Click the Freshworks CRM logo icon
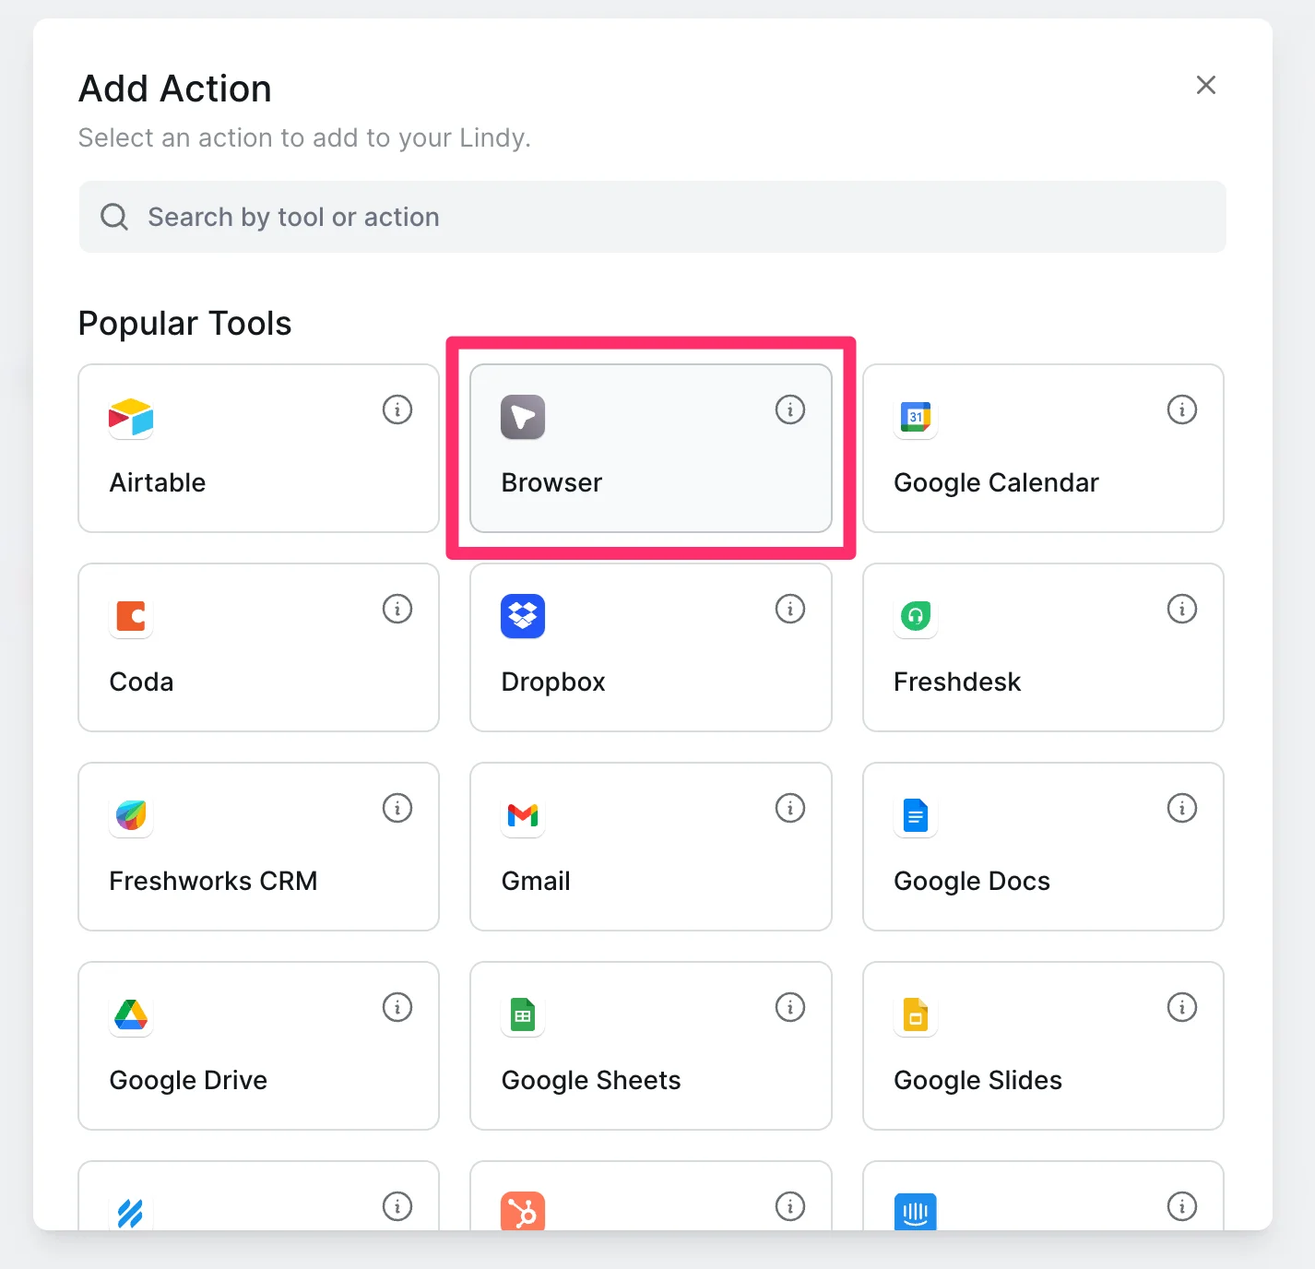Viewport: 1315px width, 1269px height. point(131,815)
